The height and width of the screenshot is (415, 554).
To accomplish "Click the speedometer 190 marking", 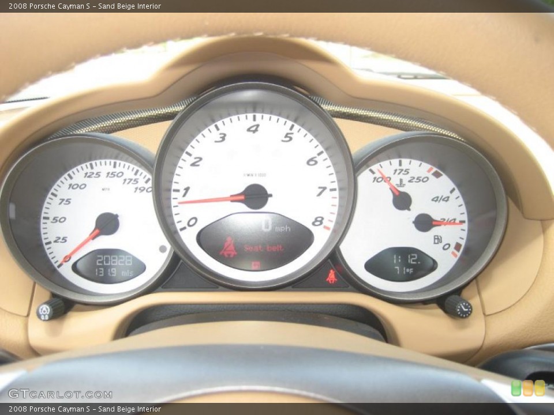I will 143,190.
